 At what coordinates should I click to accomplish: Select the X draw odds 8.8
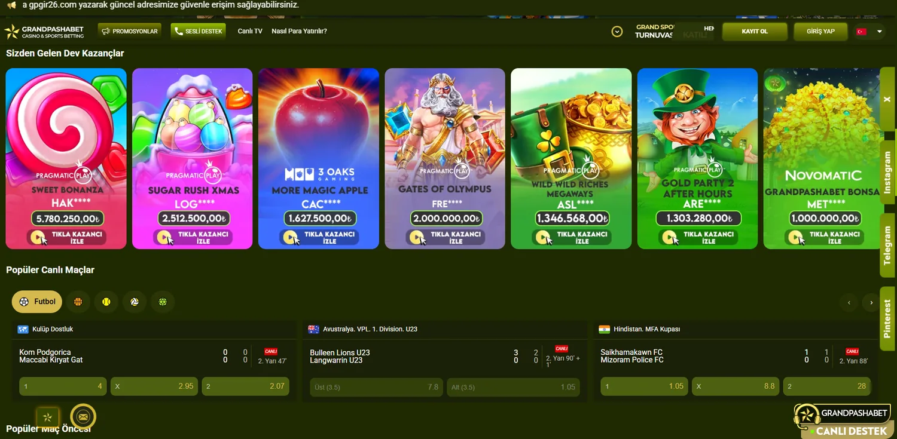tap(736, 386)
